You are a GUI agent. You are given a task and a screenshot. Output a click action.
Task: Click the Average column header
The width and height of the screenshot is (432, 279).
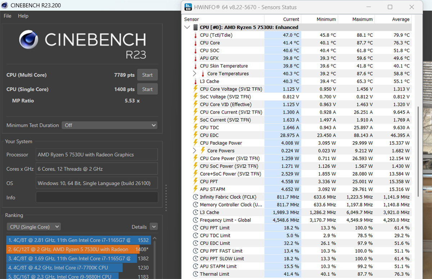point(401,19)
